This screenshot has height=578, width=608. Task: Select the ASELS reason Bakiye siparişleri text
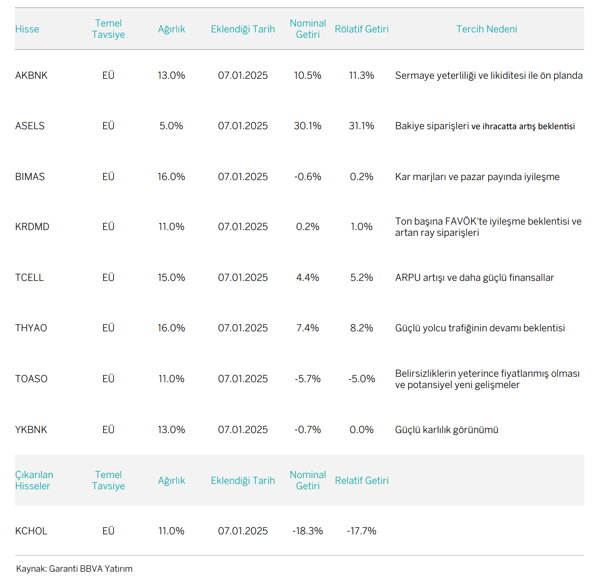pyautogui.click(x=485, y=126)
